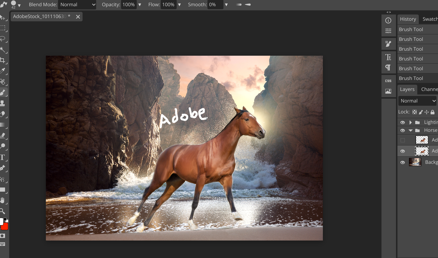Select the Lasso tool
This screenshot has height=258, width=438.
[3, 39]
